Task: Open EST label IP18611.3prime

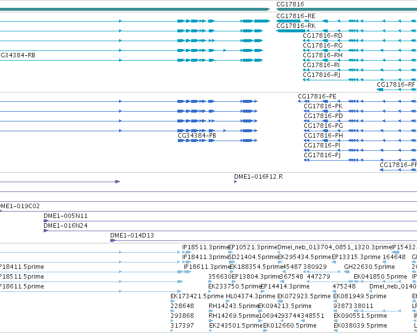Action: (x=207, y=267)
